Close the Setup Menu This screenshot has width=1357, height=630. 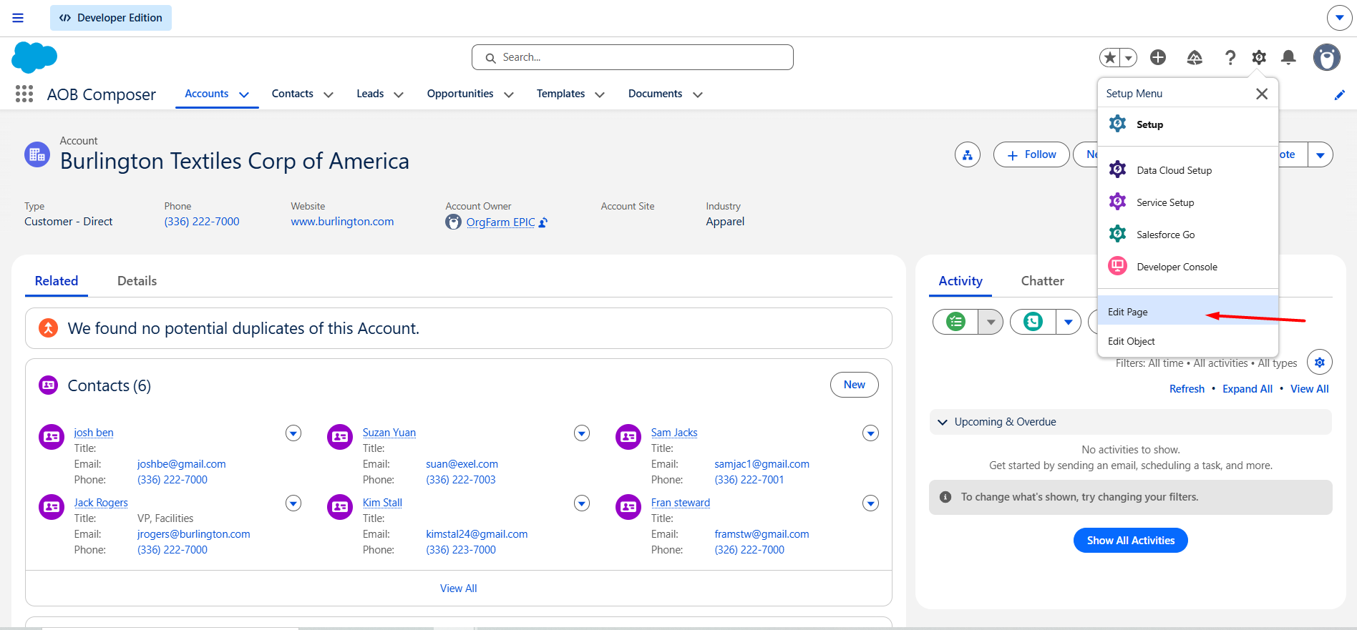click(1262, 94)
